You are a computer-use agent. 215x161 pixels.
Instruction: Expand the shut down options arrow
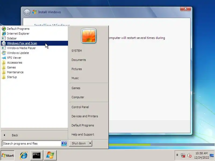(x=90, y=143)
